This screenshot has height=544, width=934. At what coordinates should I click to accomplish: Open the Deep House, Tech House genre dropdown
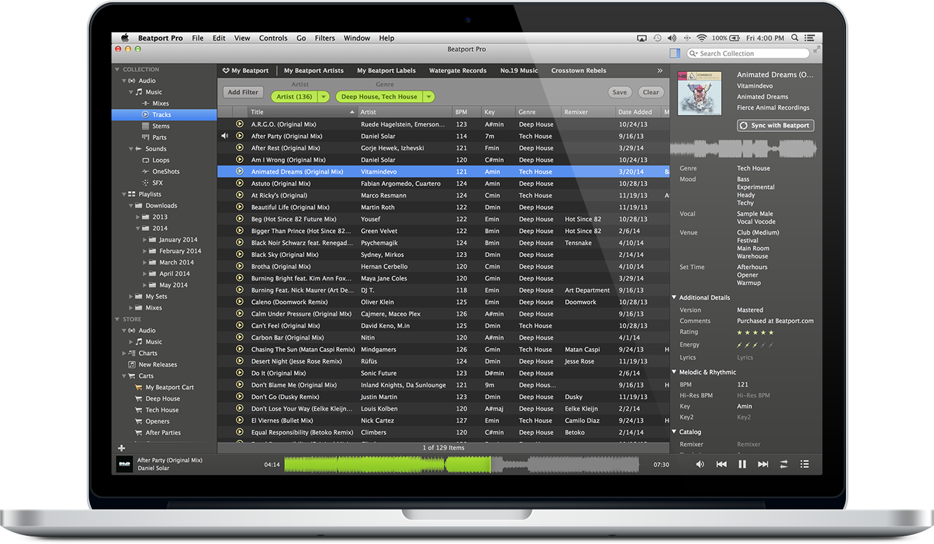(x=429, y=97)
